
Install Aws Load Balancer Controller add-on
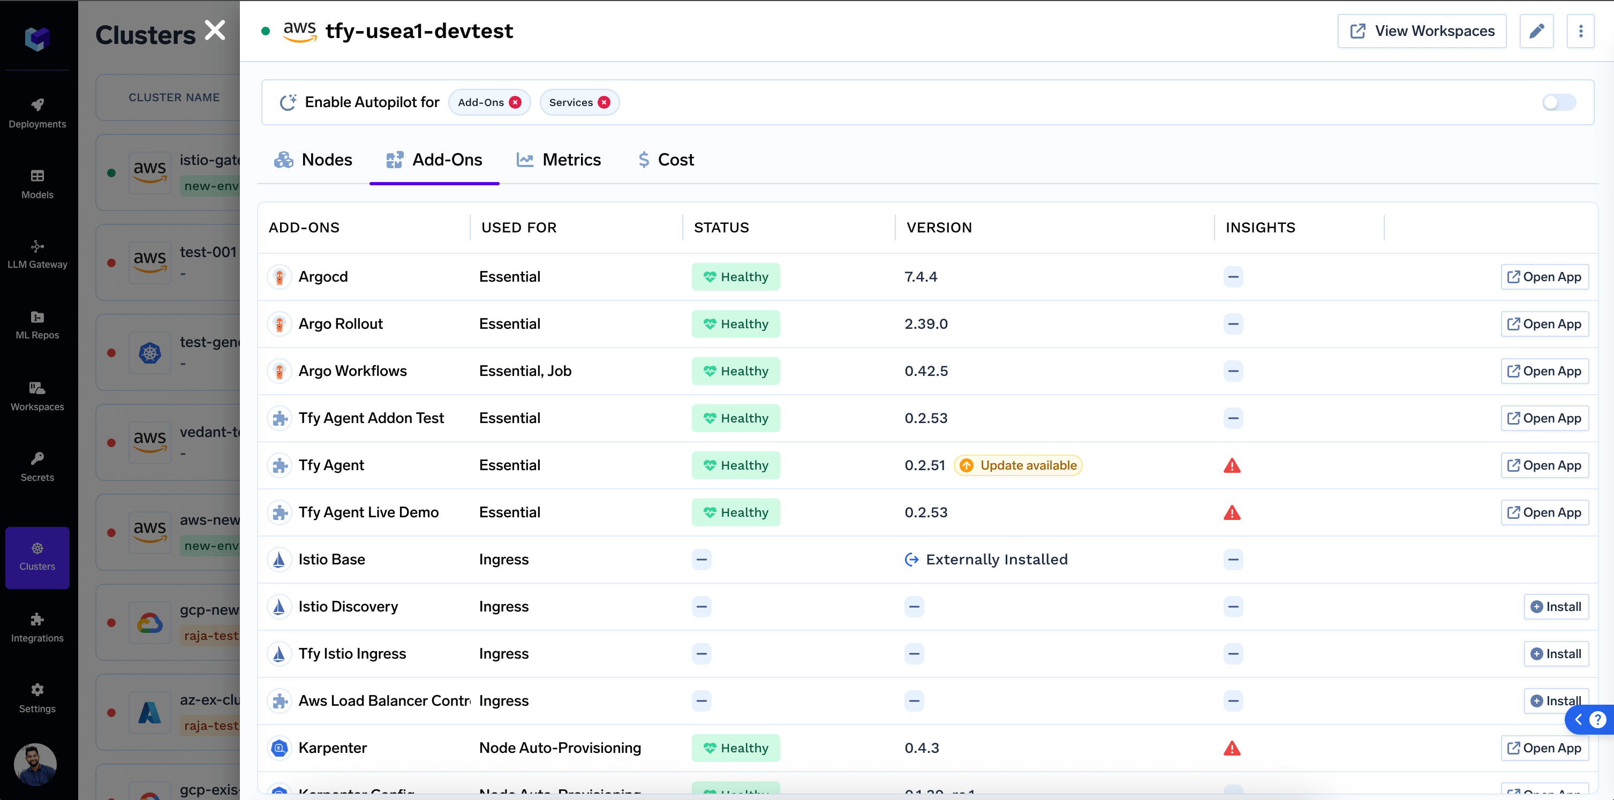[x=1556, y=700]
